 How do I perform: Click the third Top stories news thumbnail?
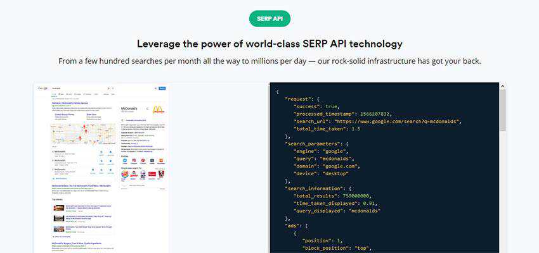click(x=59, y=228)
